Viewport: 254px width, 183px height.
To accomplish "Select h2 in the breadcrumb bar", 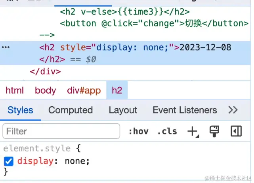I will point(117,90).
